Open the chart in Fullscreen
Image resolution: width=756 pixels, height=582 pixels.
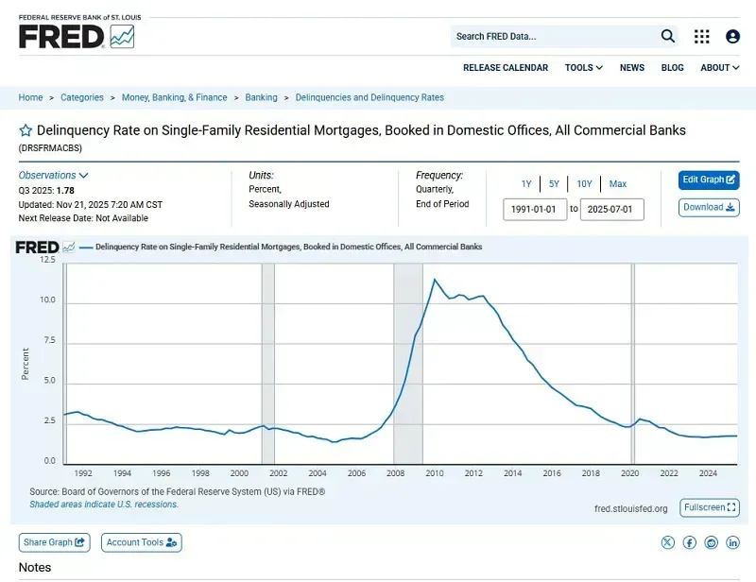pyautogui.click(x=709, y=508)
